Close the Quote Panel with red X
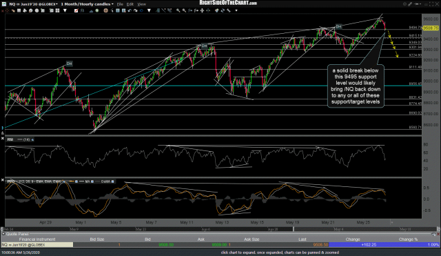The image size is (441, 256). (438, 234)
